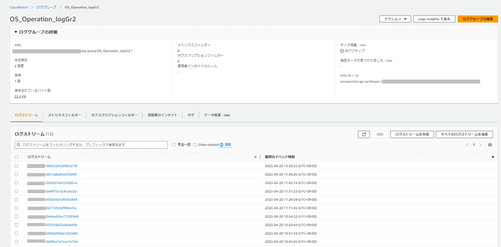Click the ロググループの検索 button
This screenshot has width=501, height=247.
[478, 19]
